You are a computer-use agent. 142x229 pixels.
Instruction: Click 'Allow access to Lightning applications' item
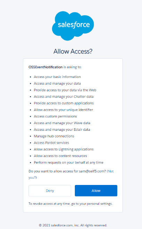coord(63,149)
